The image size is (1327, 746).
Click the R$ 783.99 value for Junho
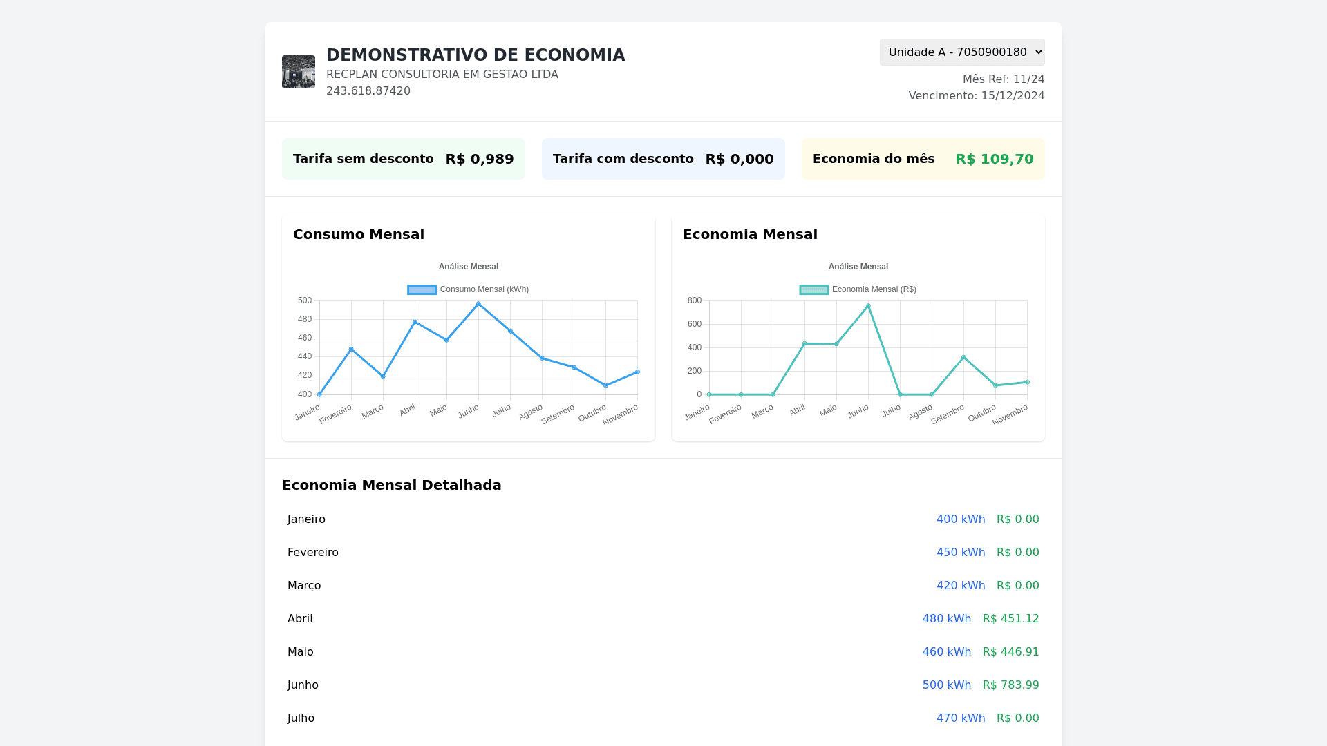pos(1010,685)
